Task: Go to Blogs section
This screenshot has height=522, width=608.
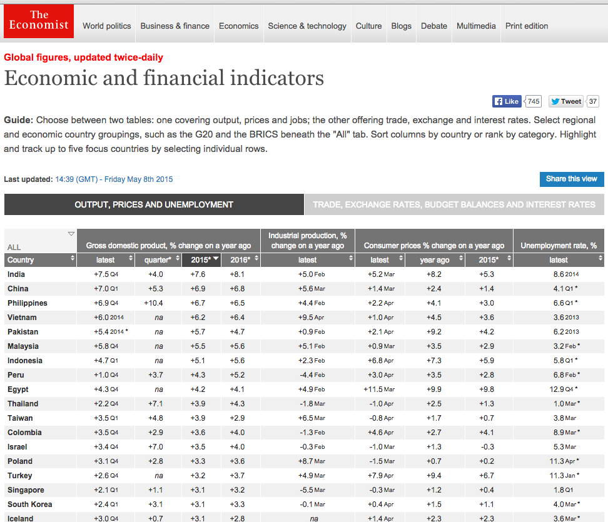Action: pos(402,26)
